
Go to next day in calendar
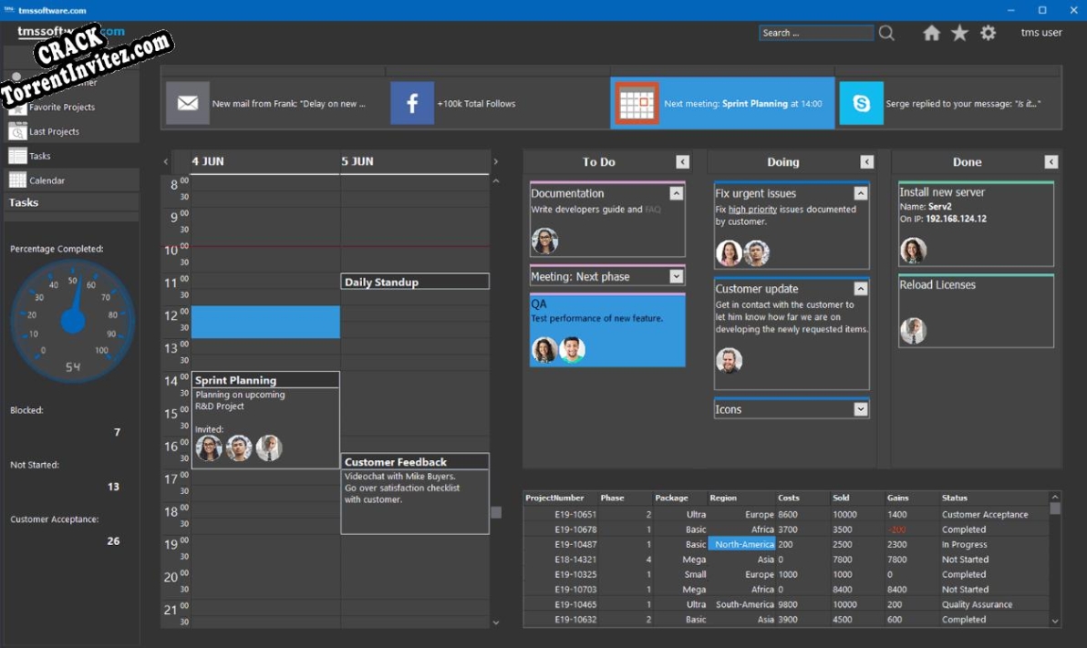pyautogui.click(x=496, y=162)
